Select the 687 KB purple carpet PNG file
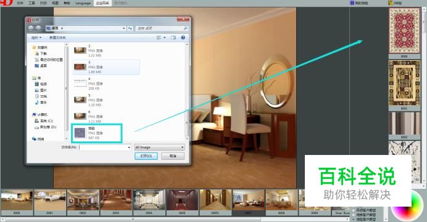 point(97,133)
